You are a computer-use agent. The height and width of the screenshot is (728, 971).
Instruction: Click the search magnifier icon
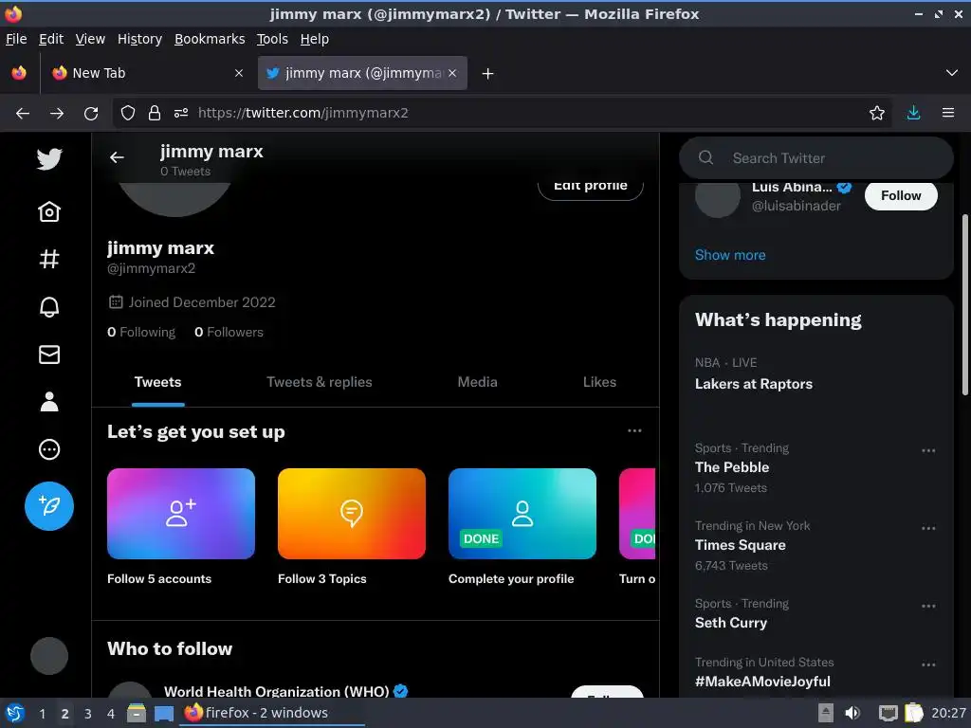[705, 158]
